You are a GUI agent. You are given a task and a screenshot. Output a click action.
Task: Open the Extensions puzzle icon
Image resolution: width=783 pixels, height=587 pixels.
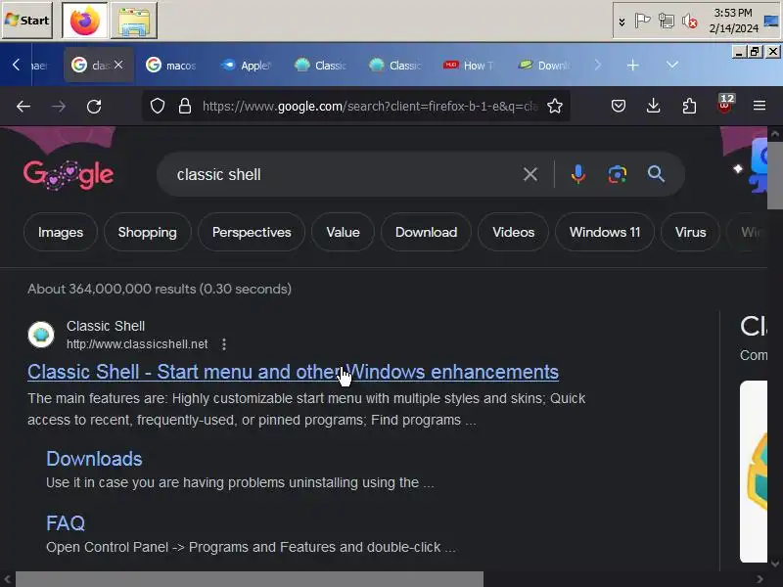point(689,106)
